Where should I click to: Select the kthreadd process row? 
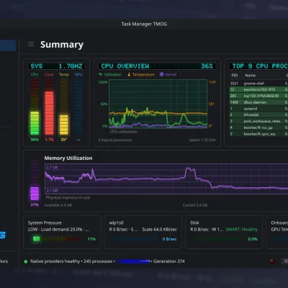(x=258, y=114)
